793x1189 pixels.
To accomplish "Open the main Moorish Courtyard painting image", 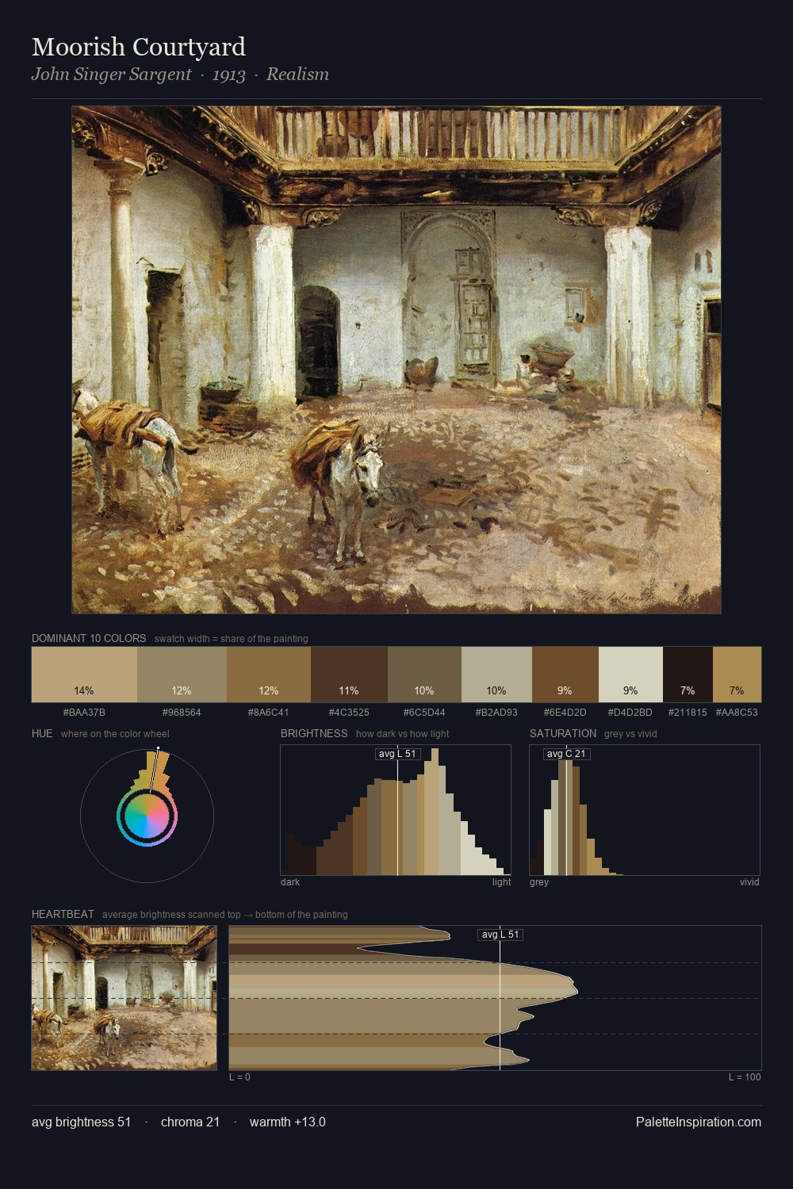I will pyautogui.click(x=396, y=360).
